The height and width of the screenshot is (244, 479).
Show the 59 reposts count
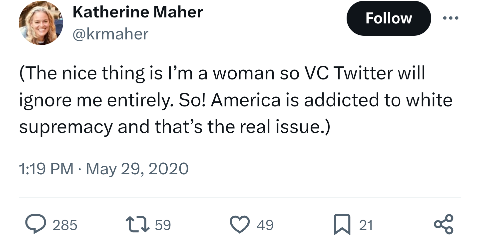pyautogui.click(x=163, y=225)
